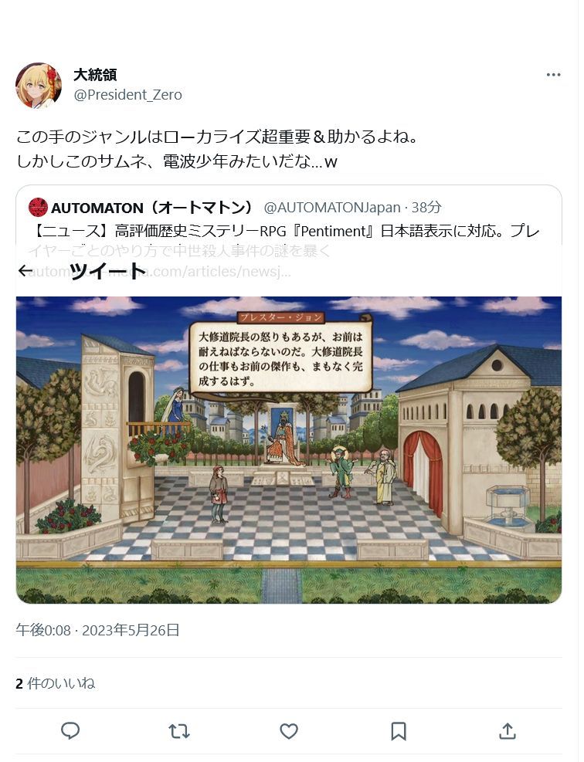Open the @President_Zero handle link
The image size is (584, 762).
pos(128,94)
